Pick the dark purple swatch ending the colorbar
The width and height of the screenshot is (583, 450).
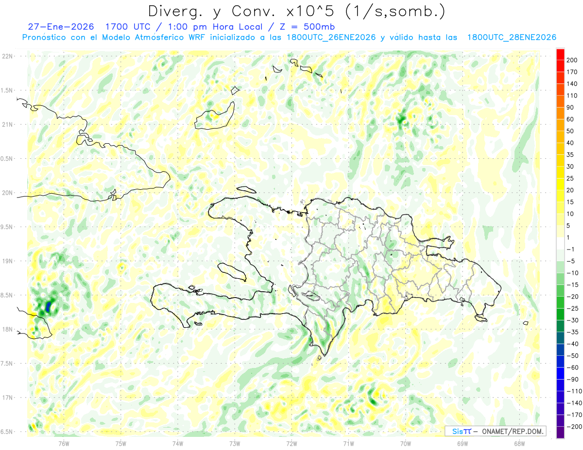[x=560, y=432]
